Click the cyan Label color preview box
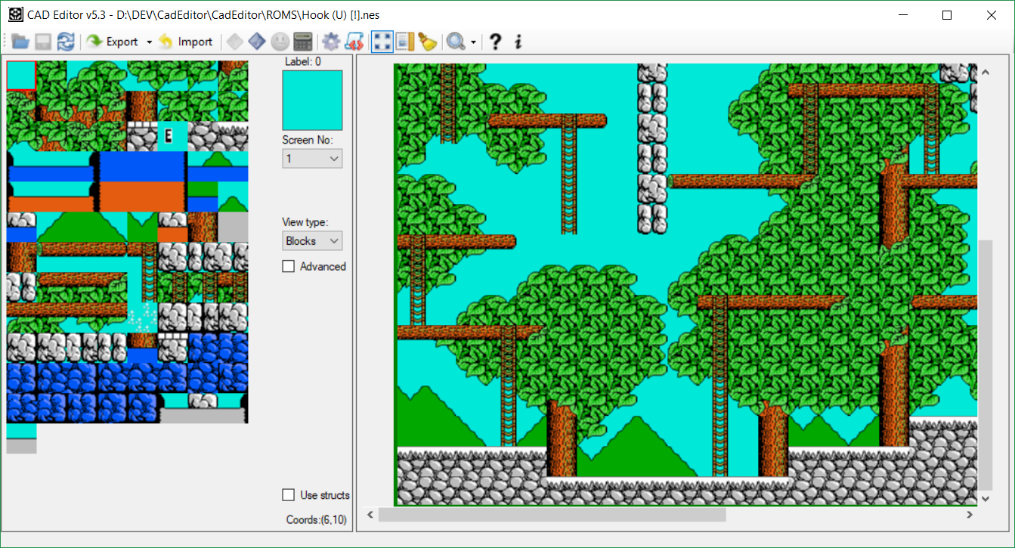This screenshot has height=548, width=1015. (312, 101)
